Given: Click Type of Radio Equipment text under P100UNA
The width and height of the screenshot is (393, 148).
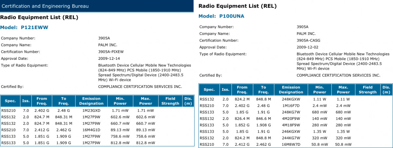Looking at the screenshot, I should coord(343,61).
